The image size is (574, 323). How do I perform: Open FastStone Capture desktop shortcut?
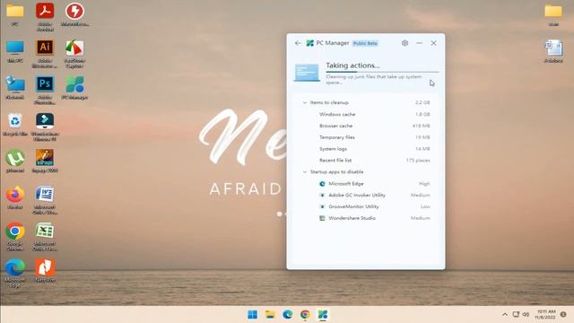click(74, 54)
